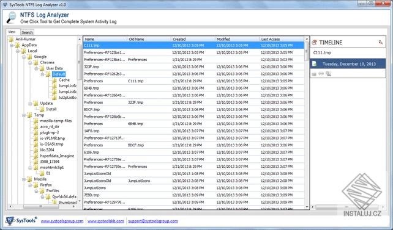Collapse the Temp tree node
The width and height of the screenshot is (393, 230).
point(24,115)
